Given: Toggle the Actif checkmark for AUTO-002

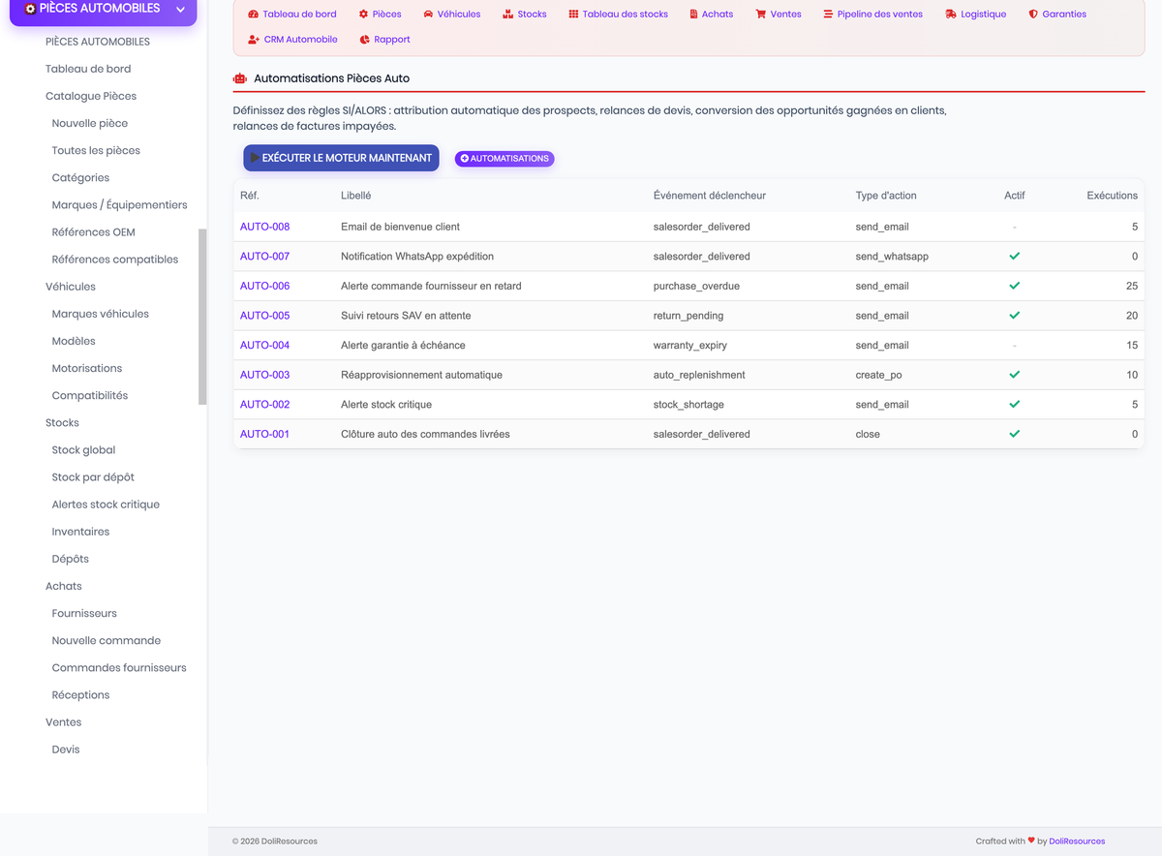Looking at the screenshot, I should [x=1015, y=404].
